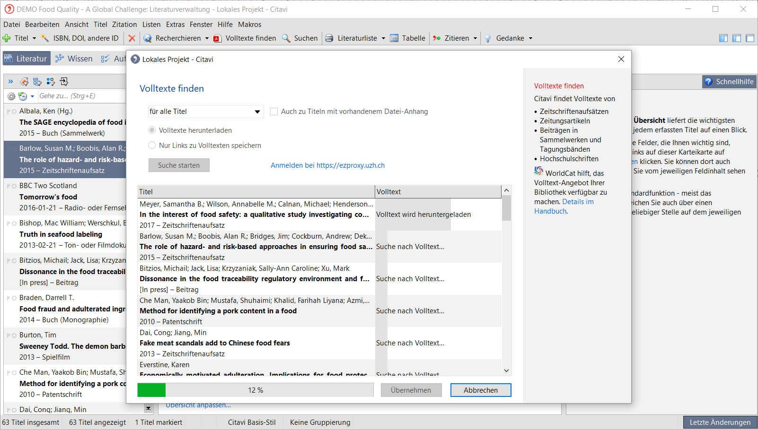
Task: Toggle the read-status circle for Burton, Tim
Action: pyautogui.click(x=14, y=335)
